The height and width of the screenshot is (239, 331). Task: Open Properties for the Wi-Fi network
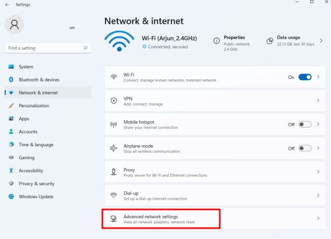[232, 43]
